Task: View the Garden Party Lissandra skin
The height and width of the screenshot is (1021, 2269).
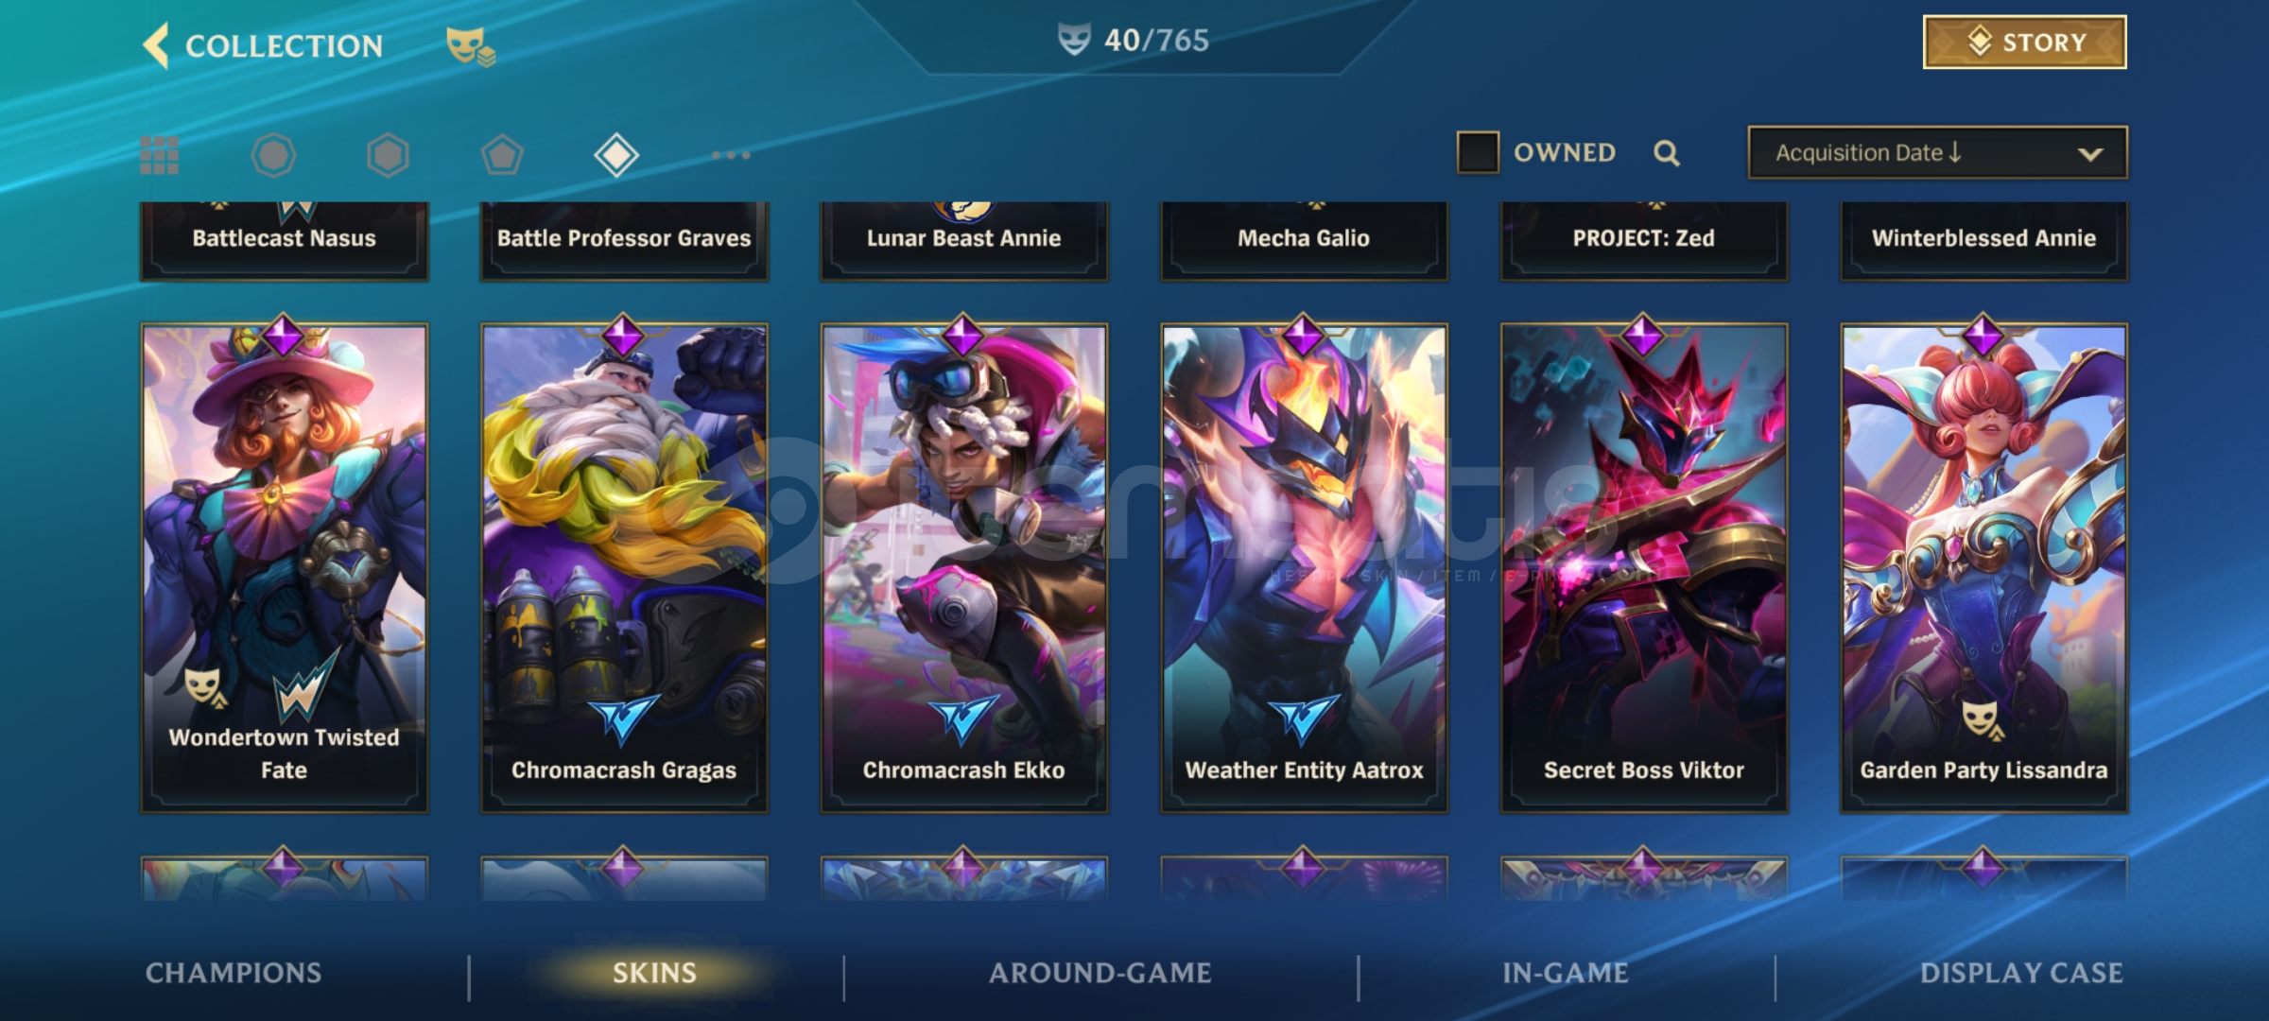Action: [1983, 567]
